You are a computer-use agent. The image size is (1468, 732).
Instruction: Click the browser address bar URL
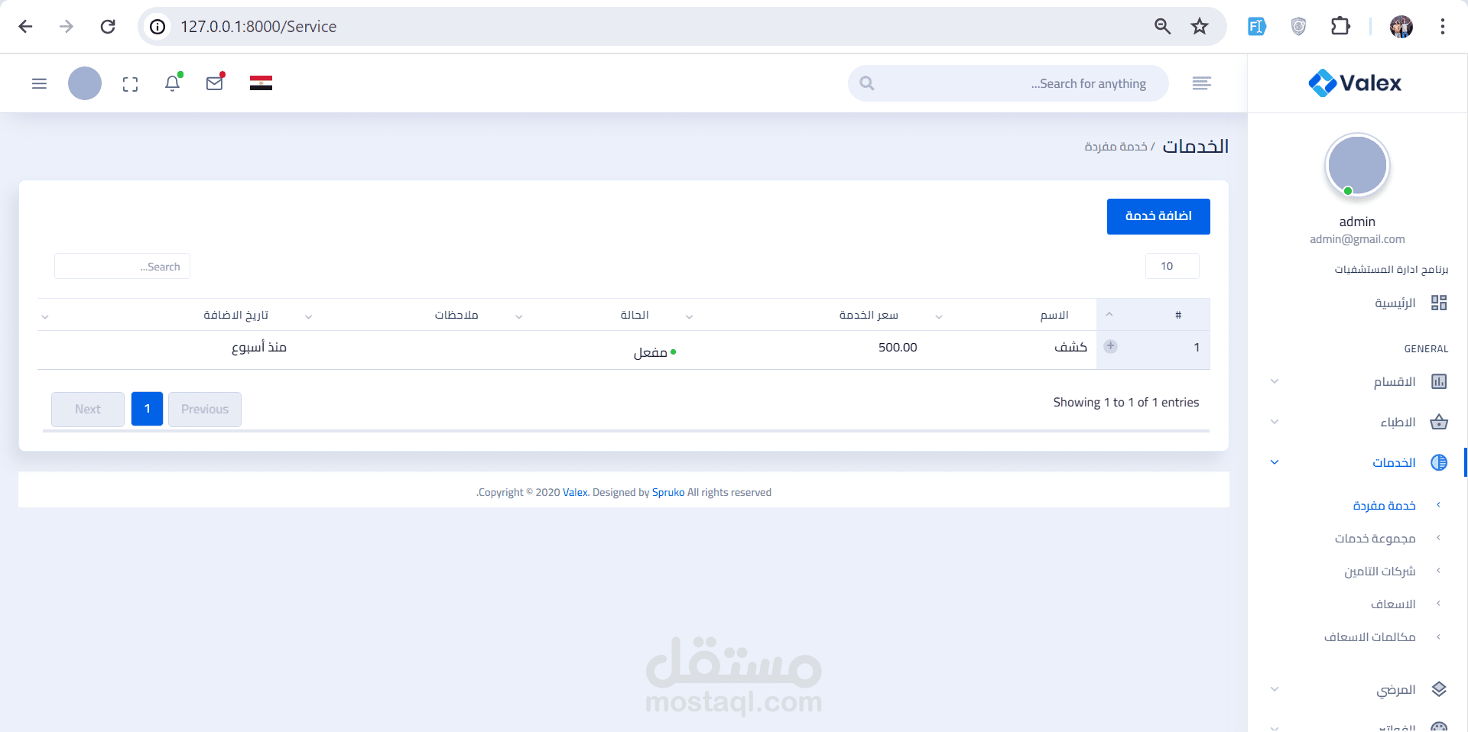tap(258, 27)
